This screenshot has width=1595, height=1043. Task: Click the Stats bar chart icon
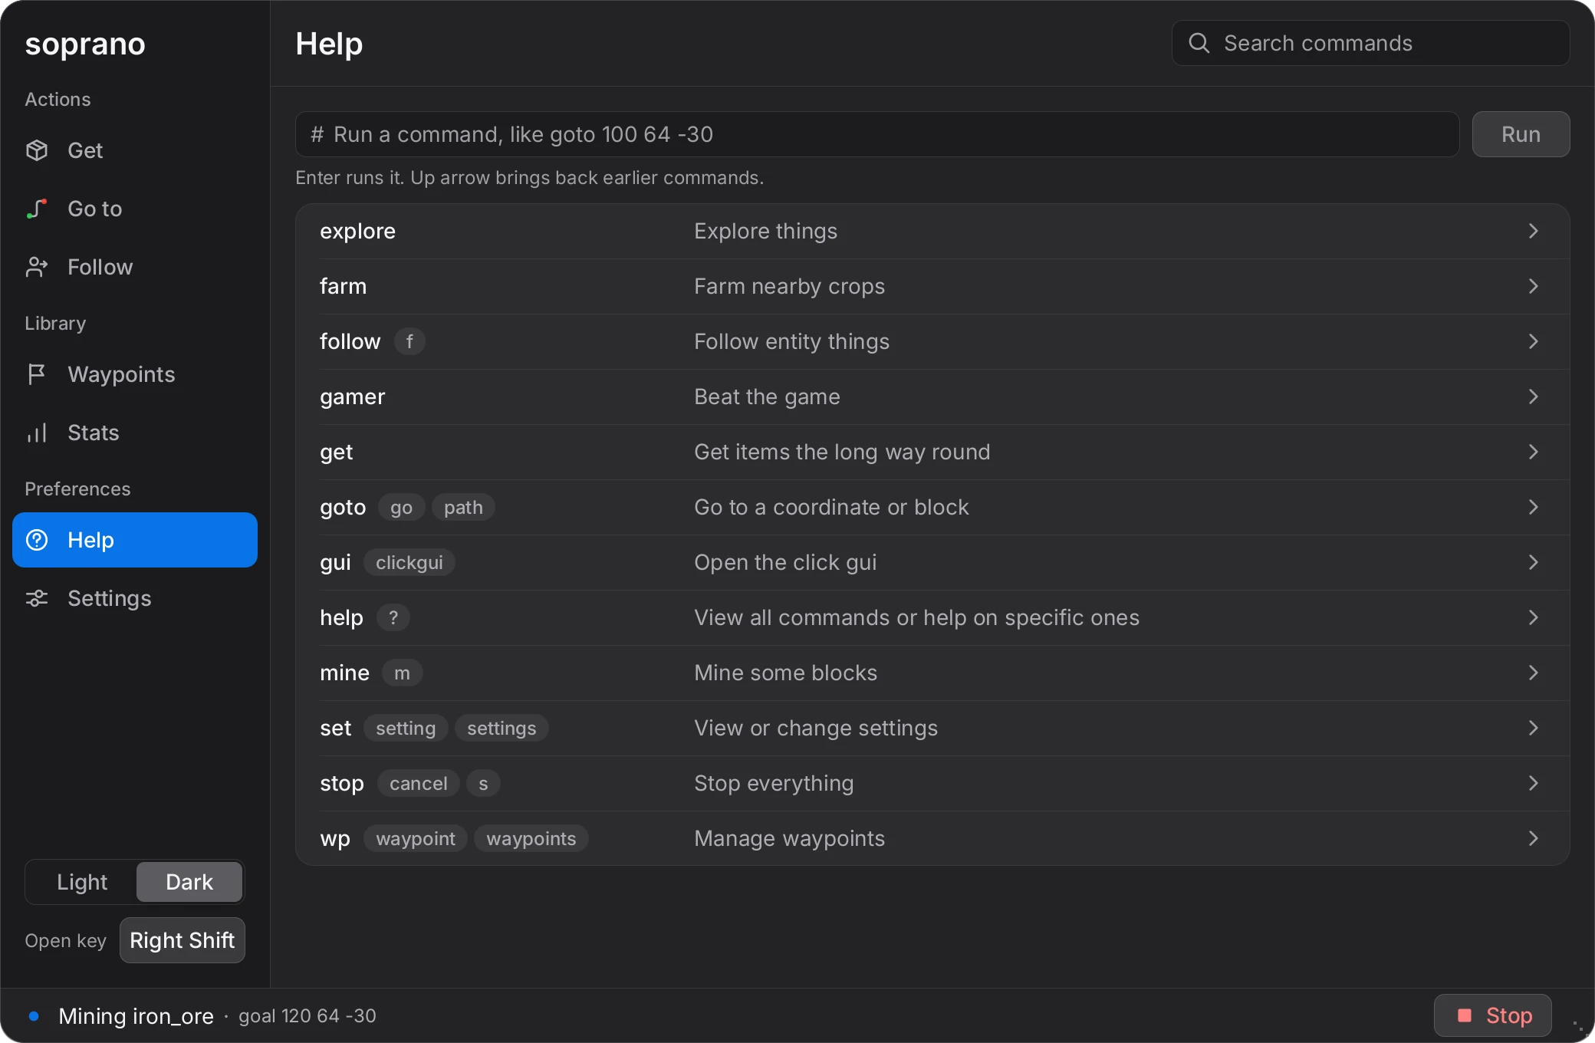click(37, 433)
